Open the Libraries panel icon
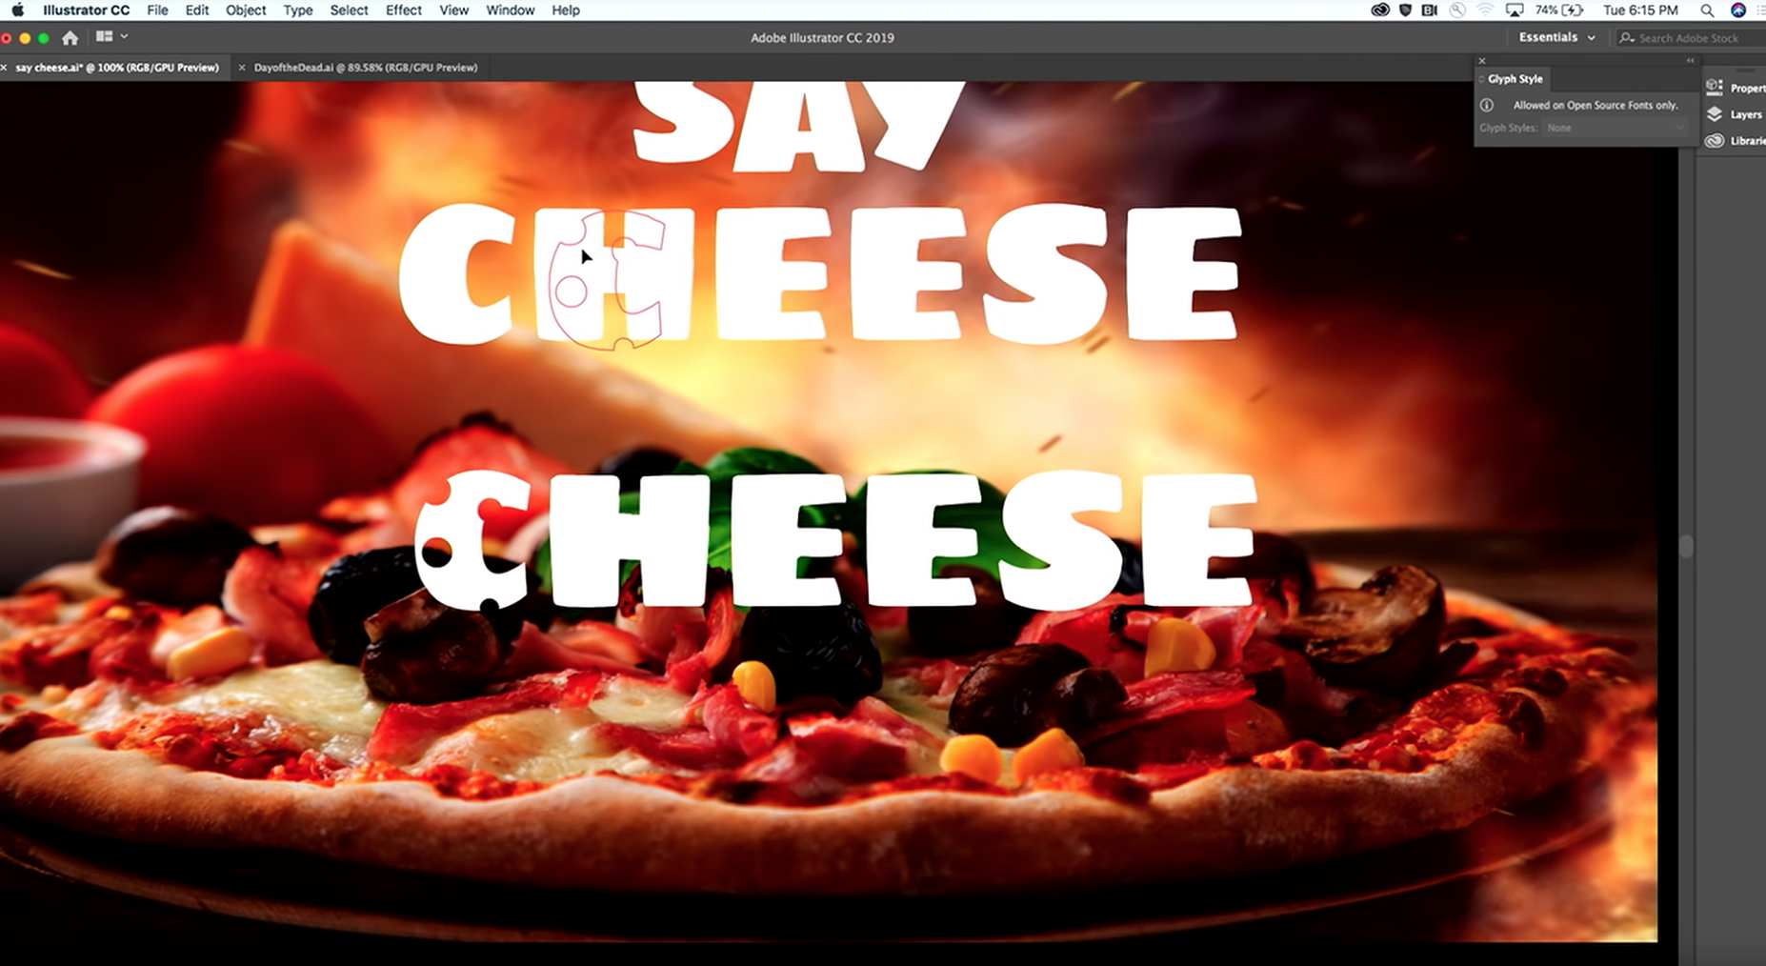 1715,141
